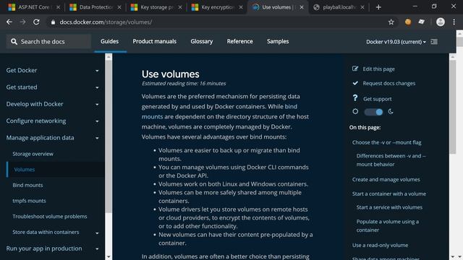Open the cookie extension icon
Image resolution: width=463 pixels, height=260 pixels.
408,22
